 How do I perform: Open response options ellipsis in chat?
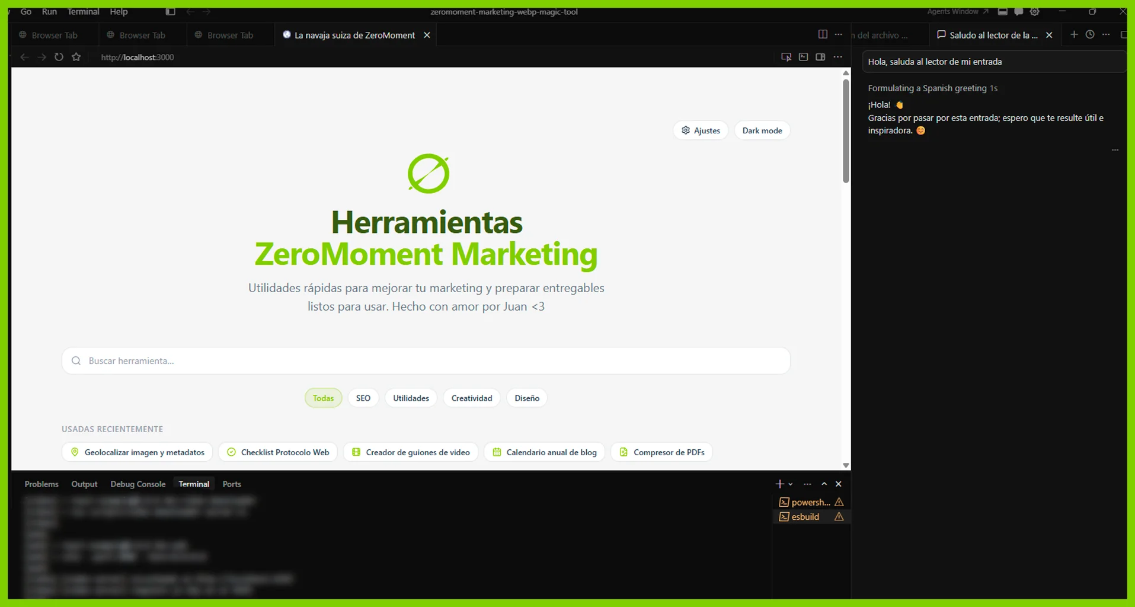tap(1115, 150)
